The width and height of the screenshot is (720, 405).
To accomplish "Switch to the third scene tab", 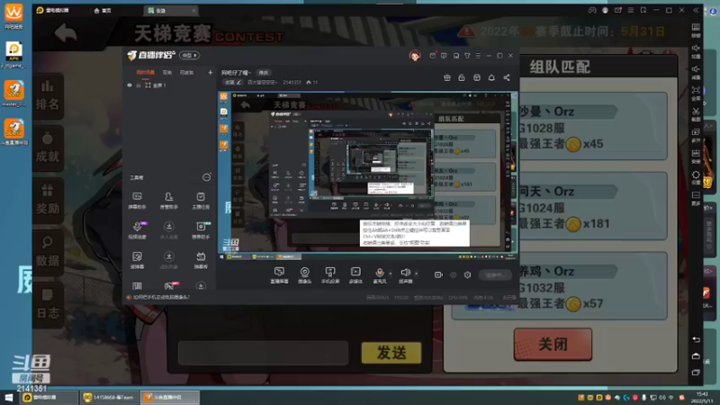I will (x=186, y=73).
